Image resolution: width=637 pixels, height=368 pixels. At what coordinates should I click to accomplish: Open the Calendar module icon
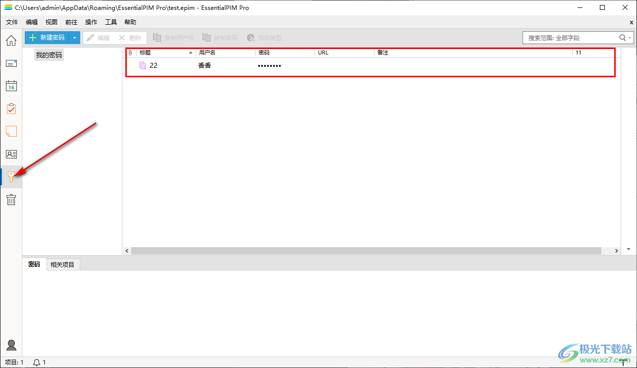pyautogui.click(x=11, y=86)
